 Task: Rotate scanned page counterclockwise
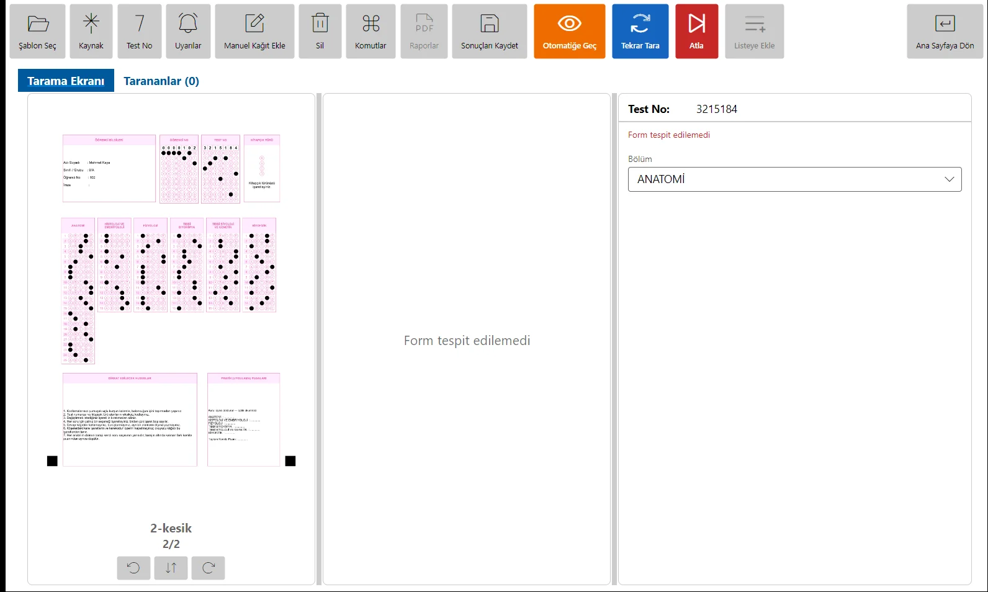tap(133, 568)
